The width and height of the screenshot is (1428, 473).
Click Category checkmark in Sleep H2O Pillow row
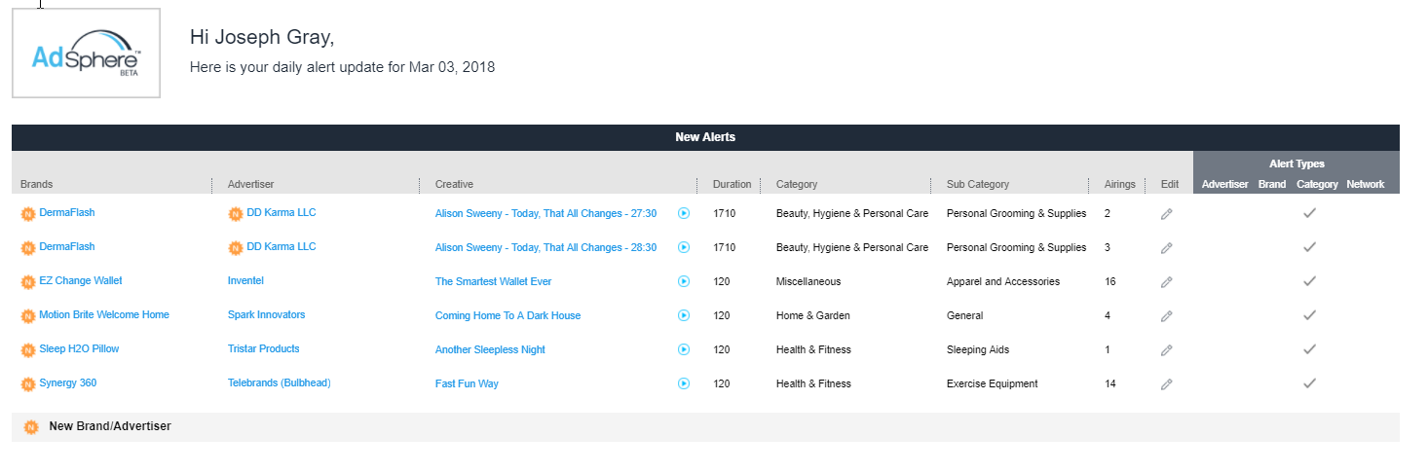pyautogui.click(x=1310, y=349)
